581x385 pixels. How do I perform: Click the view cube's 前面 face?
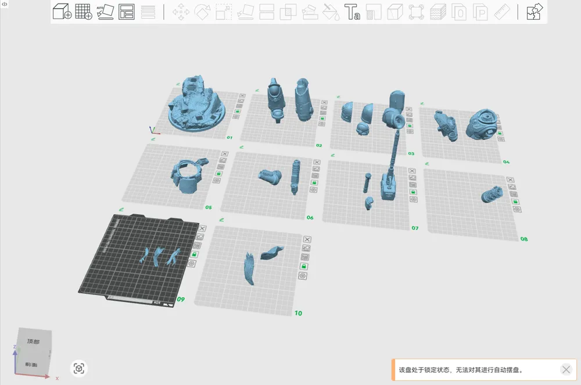pyautogui.click(x=31, y=364)
